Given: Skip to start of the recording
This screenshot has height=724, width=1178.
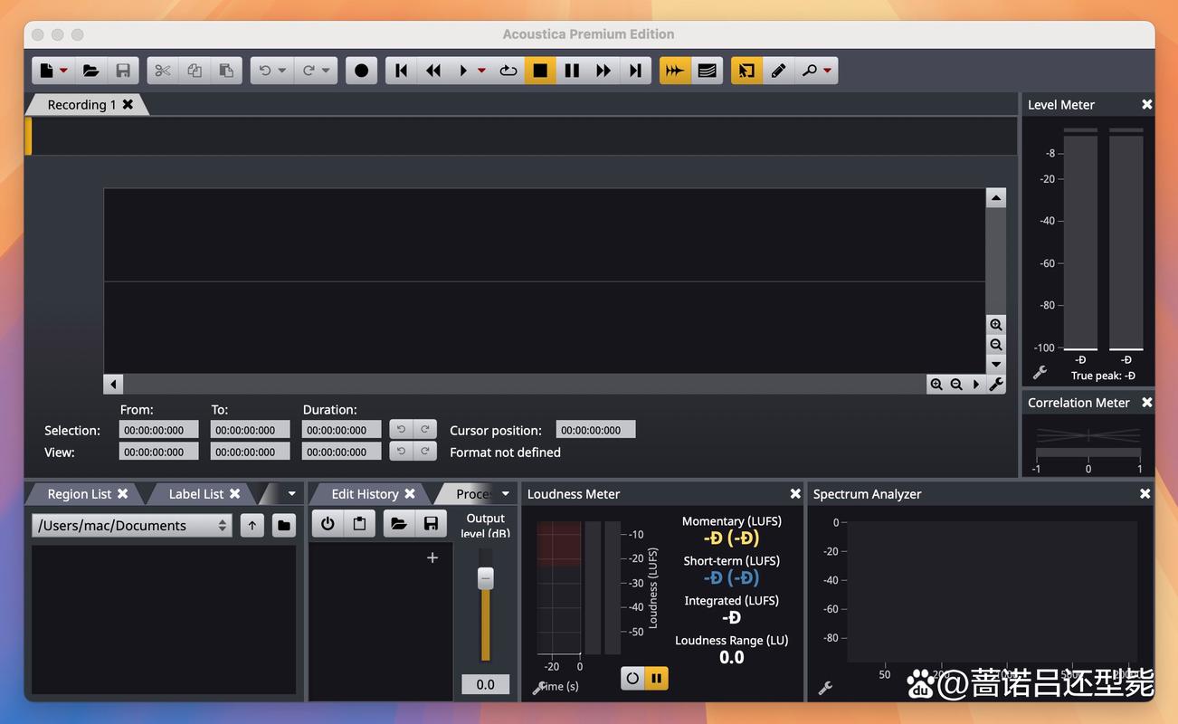Looking at the screenshot, I should coord(402,71).
